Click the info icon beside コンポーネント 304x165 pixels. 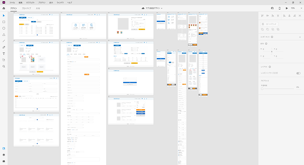(272, 37)
